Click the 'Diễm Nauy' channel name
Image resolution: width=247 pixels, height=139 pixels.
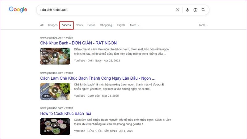(x=94, y=61)
